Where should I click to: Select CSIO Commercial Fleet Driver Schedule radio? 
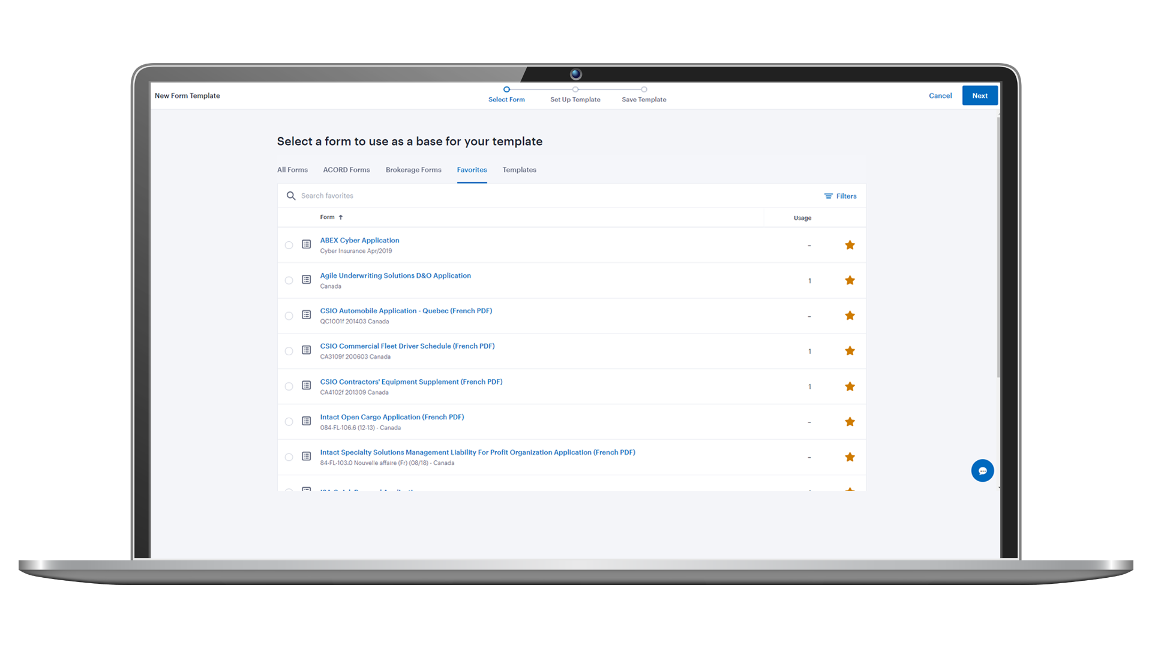(289, 351)
